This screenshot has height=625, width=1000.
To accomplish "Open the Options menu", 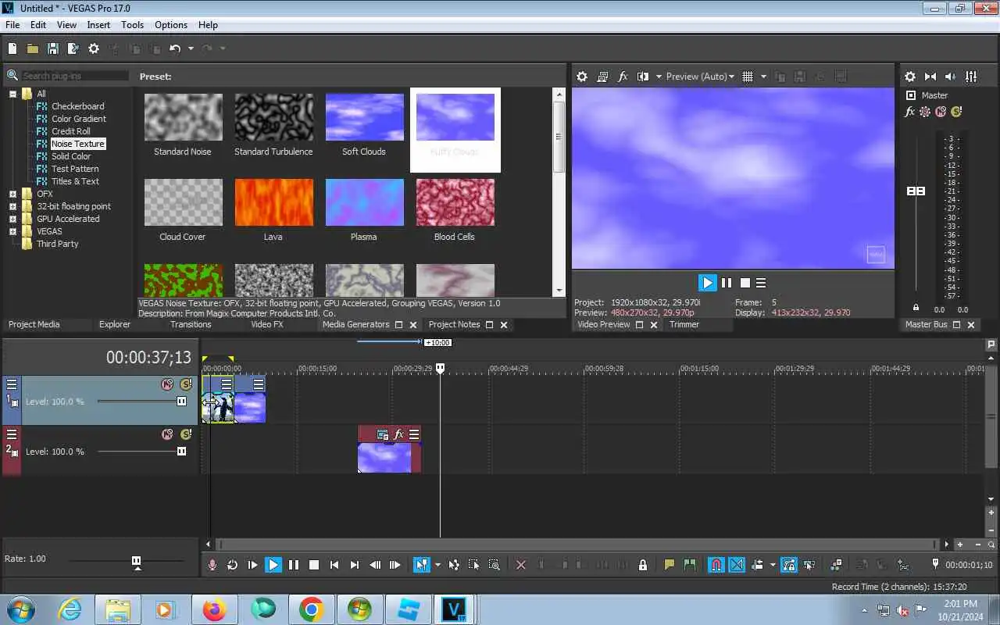I will click(x=171, y=25).
